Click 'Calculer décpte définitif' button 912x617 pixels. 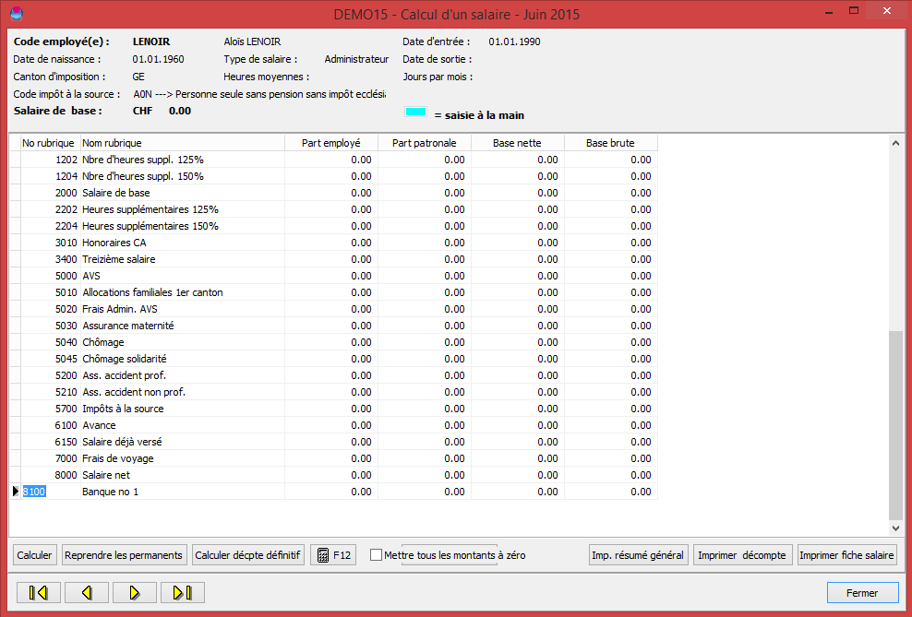[x=247, y=555]
